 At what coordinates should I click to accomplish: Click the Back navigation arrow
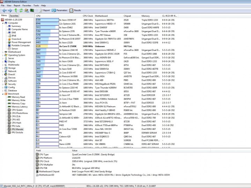point(5,10)
